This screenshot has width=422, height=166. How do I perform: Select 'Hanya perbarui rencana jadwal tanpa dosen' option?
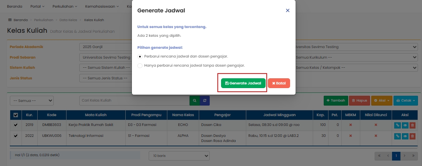[x=140, y=66]
